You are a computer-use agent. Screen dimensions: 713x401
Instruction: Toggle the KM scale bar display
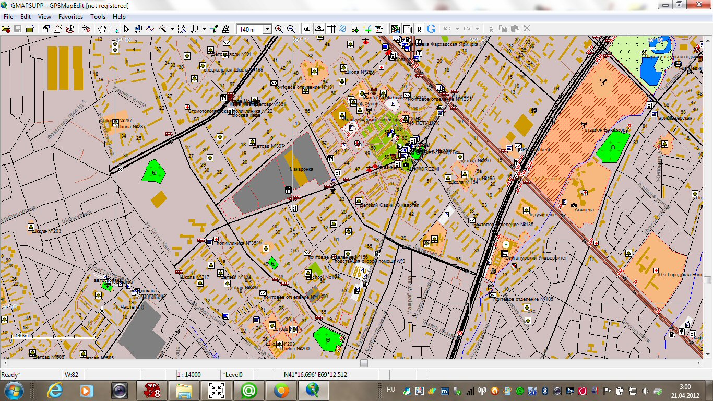[319, 29]
